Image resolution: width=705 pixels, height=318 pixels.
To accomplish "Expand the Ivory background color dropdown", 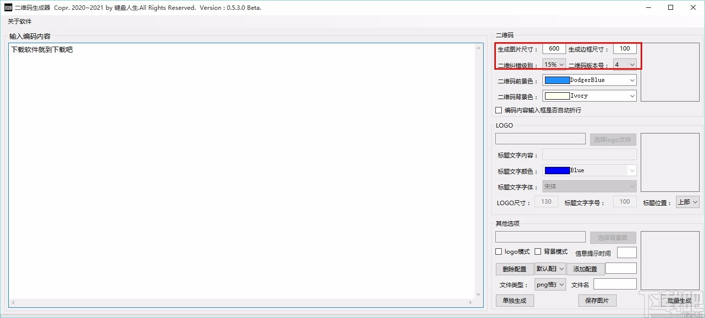I will click(632, 96).
